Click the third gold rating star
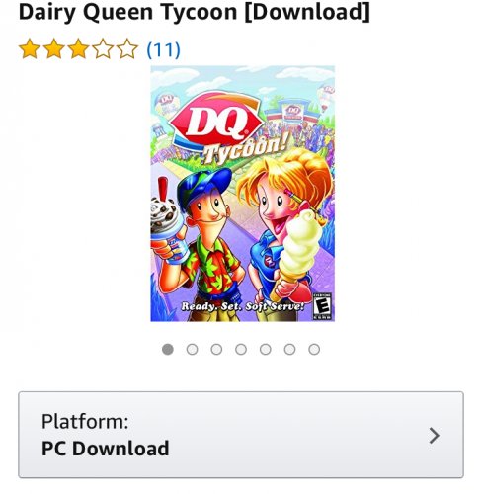The image size is (482, 494). point(78,49)
